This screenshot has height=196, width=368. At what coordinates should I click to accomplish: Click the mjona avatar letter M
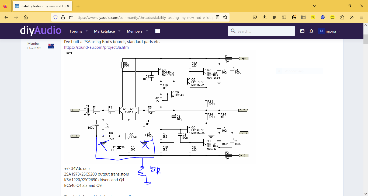click(x=321, y=31)
